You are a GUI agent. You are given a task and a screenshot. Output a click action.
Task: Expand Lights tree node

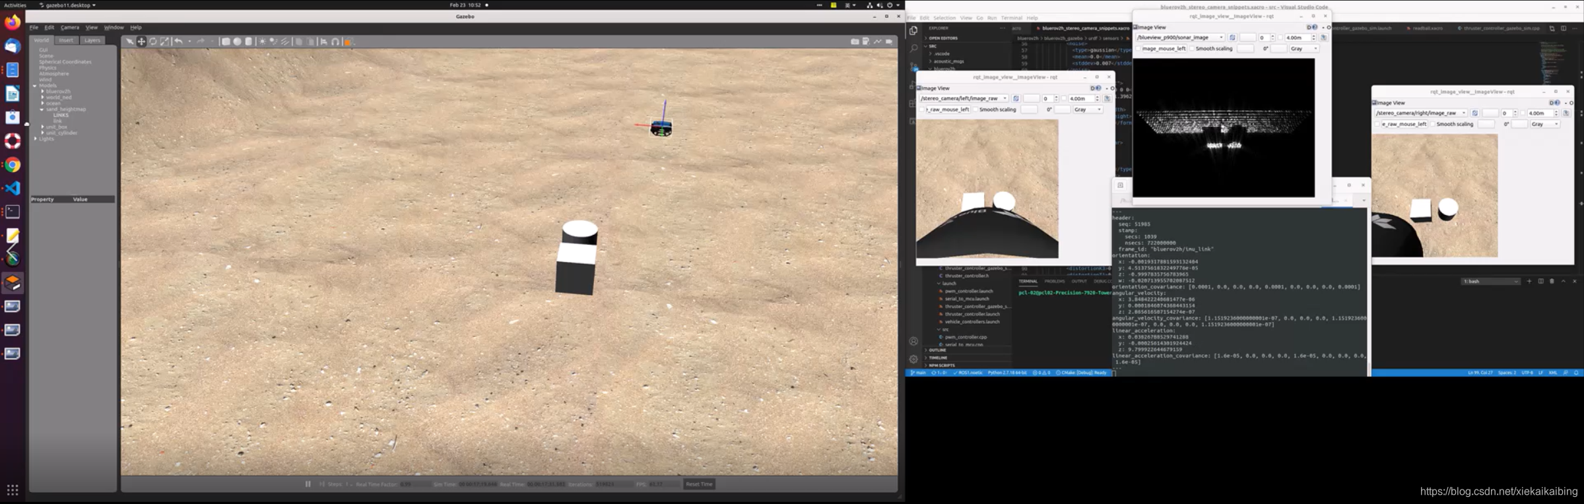click(35, 139)
